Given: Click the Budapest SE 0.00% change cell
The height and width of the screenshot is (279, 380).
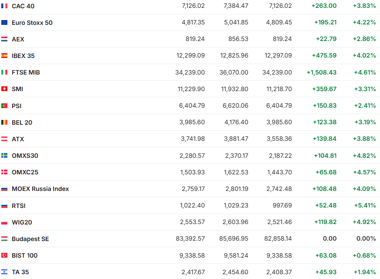Looking at the screenshot, I should (366, 239).
